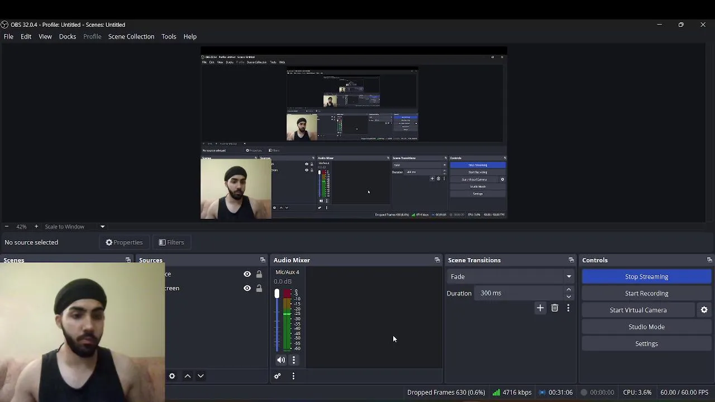Open virtual camera configuration gear

[x=704, y=310]
